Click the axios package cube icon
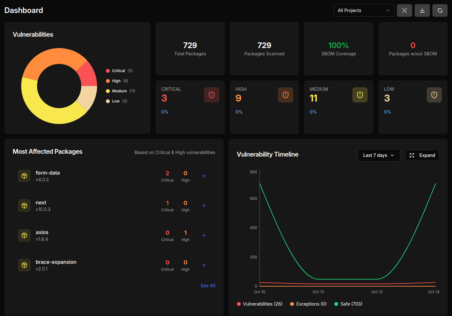 click(x=24, y=235)
